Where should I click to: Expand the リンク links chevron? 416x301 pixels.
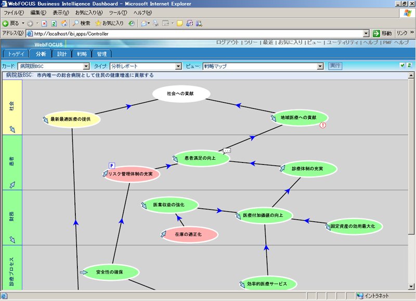(x=412, y=32)
